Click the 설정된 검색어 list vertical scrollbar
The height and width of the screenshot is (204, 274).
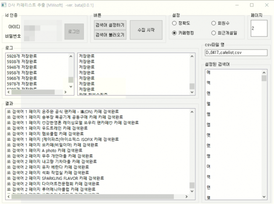pyautogui.click(x=264, y=134)
